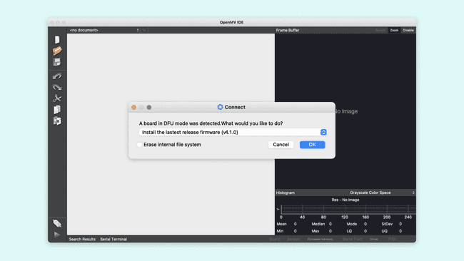Click the Firmware Version status label
464x261 pixels.
[x=320, y=239]
